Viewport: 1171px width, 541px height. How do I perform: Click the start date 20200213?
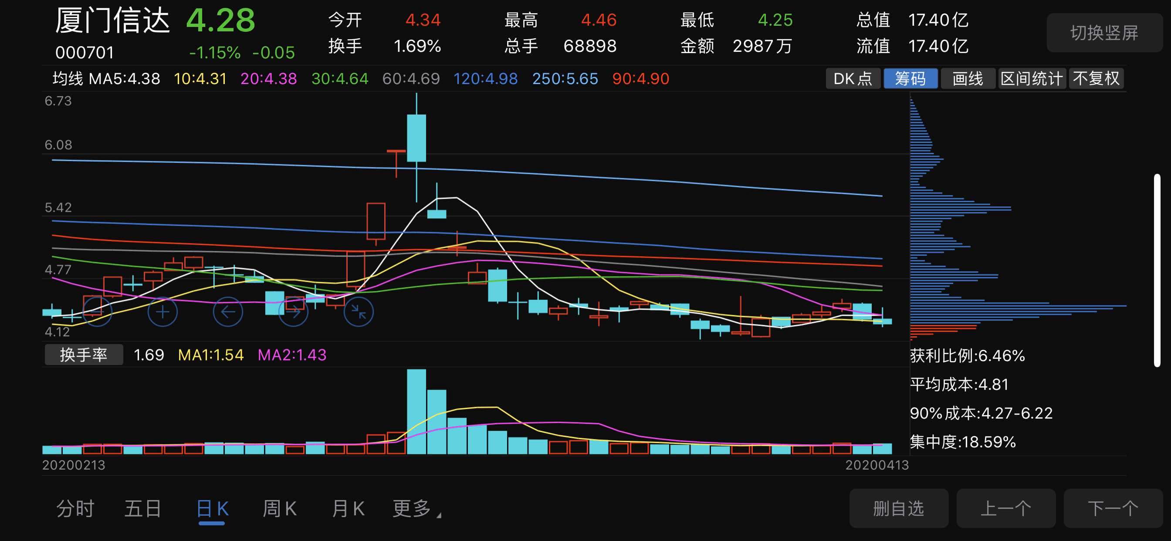74,465
